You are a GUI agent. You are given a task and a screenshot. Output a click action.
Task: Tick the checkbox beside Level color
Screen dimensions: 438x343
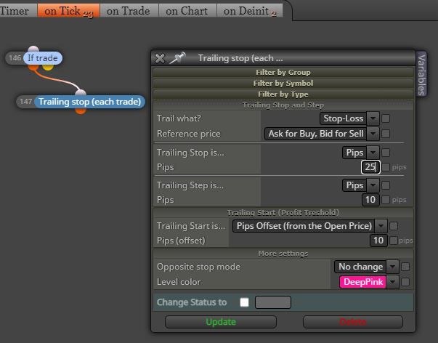405,282
